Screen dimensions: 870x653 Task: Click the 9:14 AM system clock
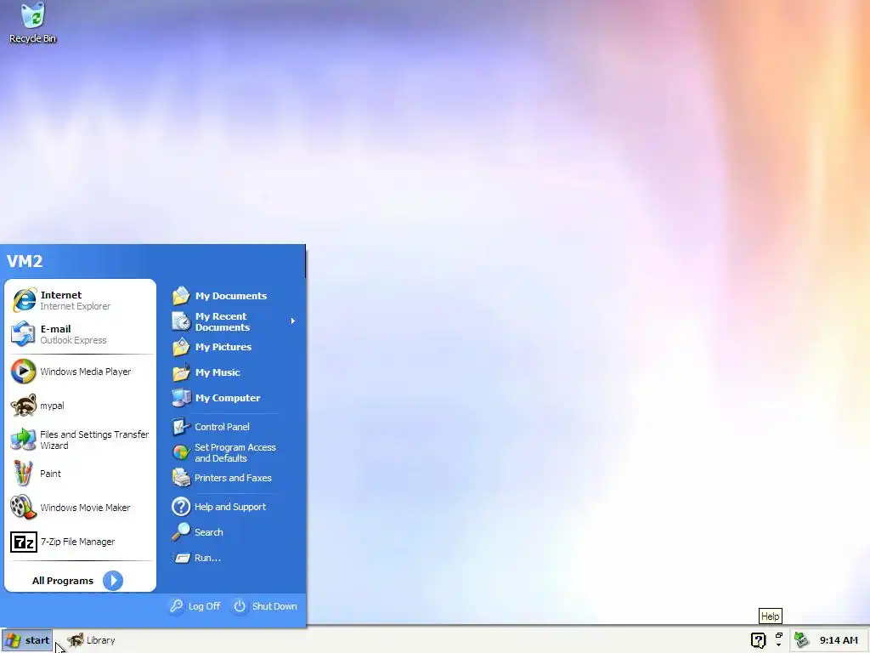[839, 640]
